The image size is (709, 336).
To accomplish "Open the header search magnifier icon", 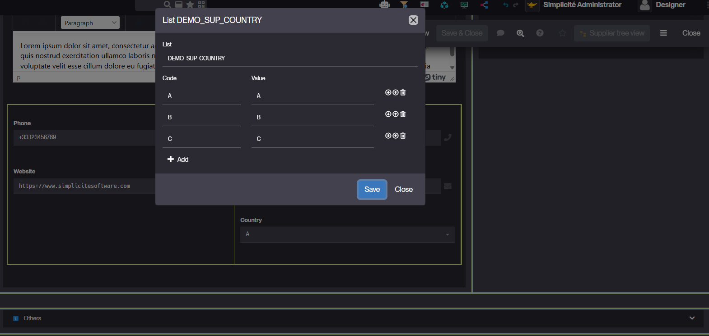I will [168, 5].
